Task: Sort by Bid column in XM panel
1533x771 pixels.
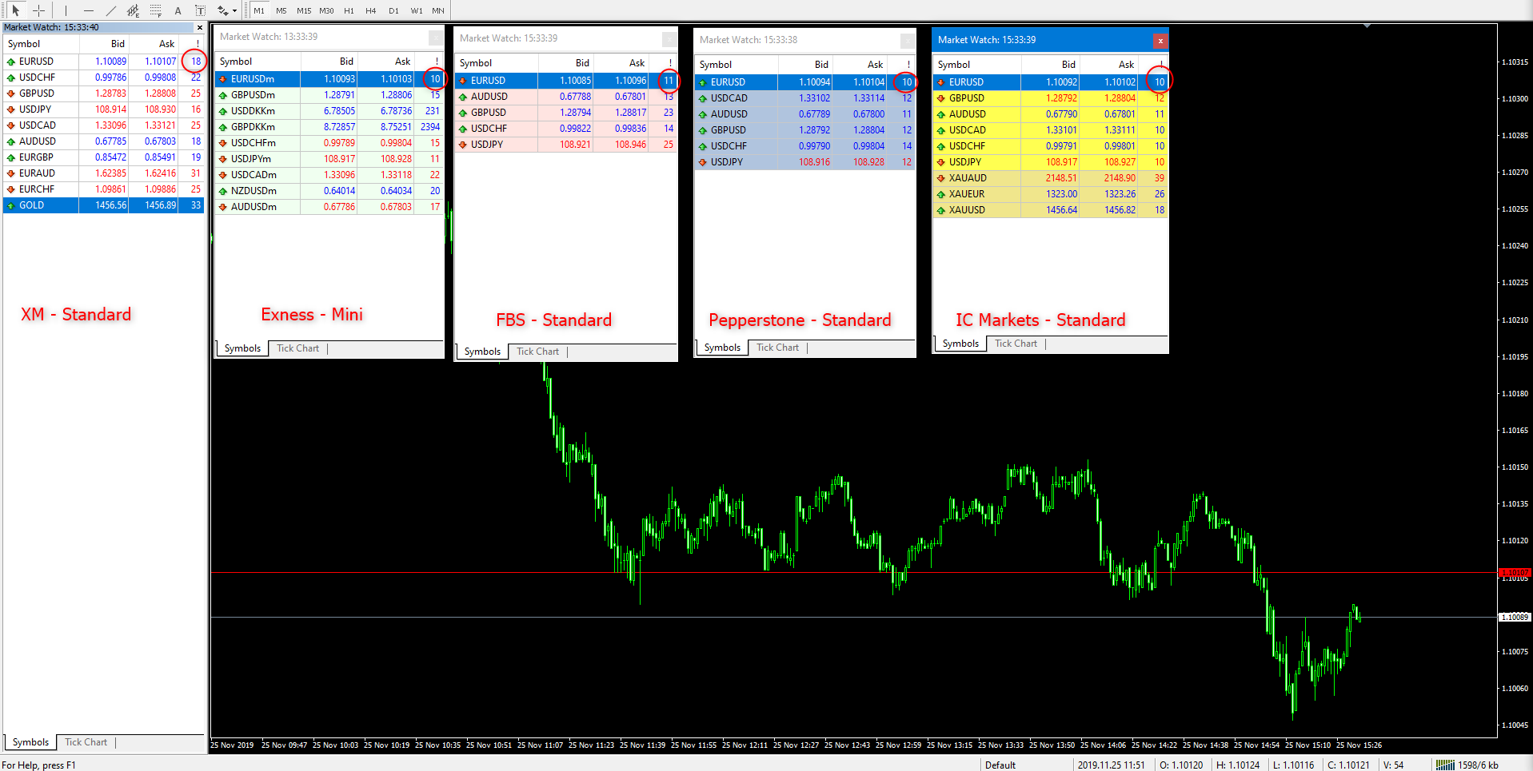Action: [x=105, y=44]
